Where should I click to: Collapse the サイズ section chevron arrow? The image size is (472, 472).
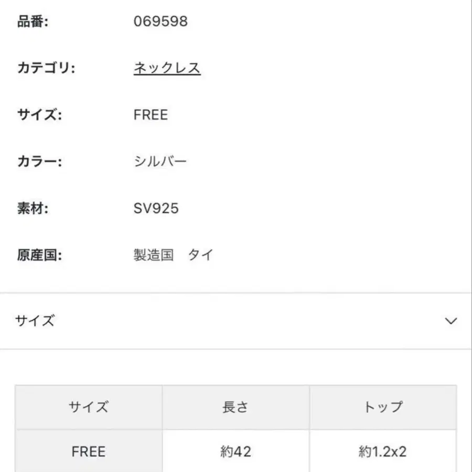(450, 321)
